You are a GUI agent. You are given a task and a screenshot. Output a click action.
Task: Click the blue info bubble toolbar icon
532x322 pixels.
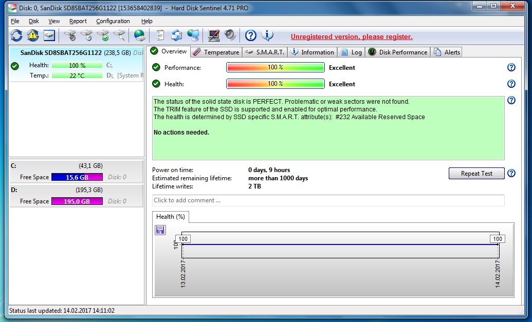(267, 35)
